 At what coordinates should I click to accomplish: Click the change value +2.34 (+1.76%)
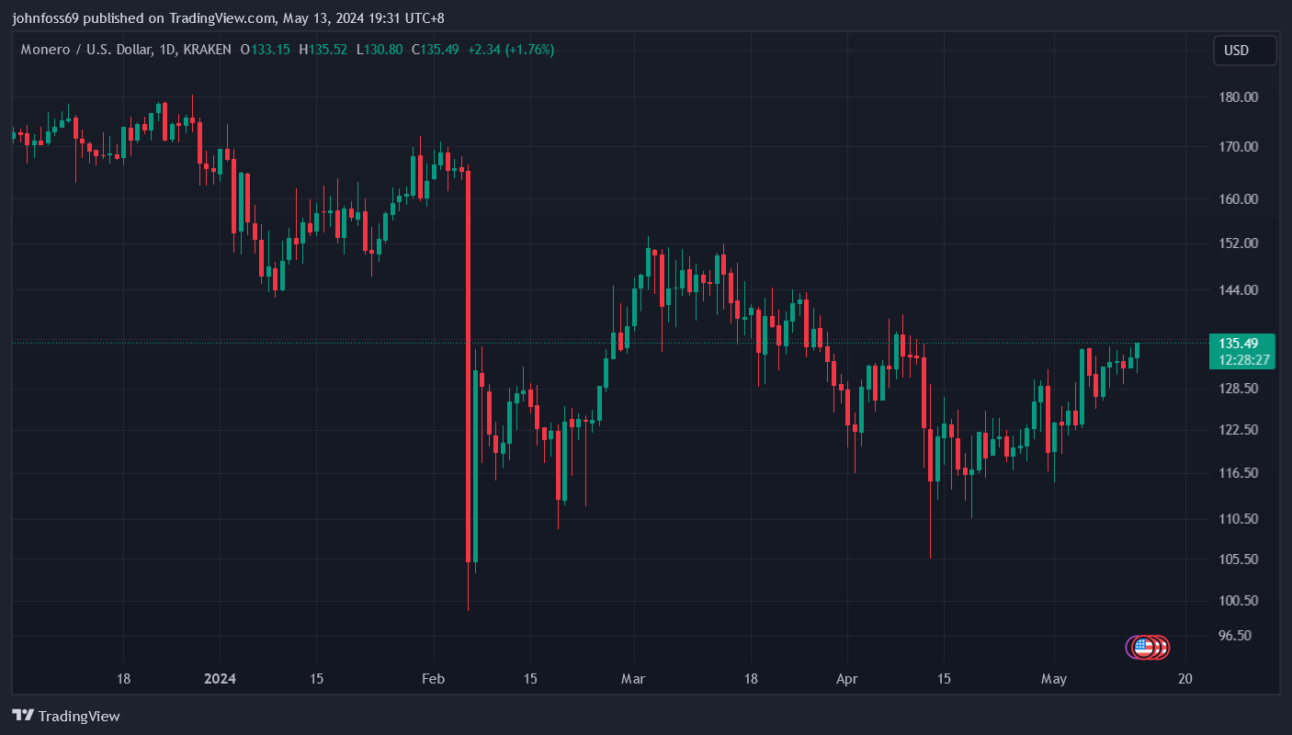point(511,50)
